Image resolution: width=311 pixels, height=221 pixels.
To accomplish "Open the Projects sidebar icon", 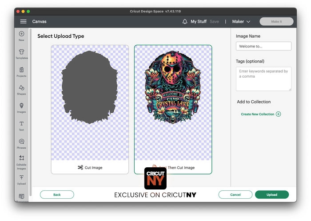I will tap(21, 70).
